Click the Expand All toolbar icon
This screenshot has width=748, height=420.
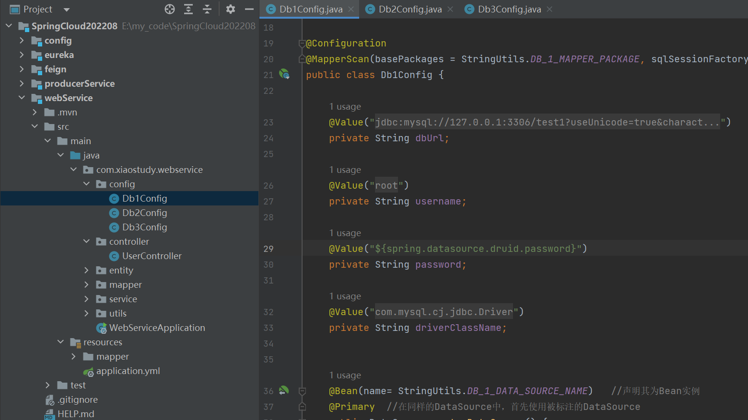188,9
